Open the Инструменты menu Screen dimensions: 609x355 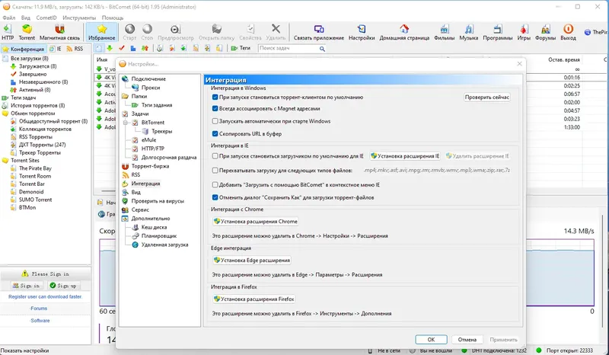79,18
